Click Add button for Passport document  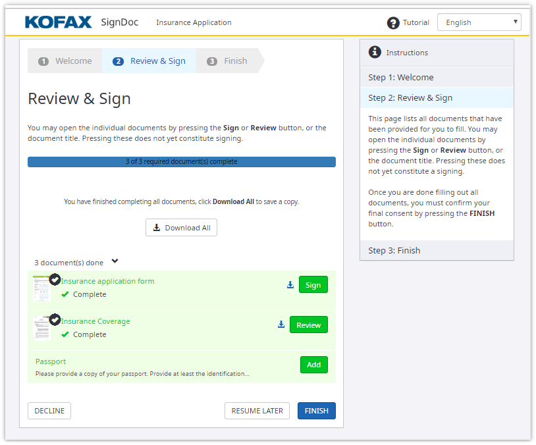pyautogui.click(x=313, y=365)
